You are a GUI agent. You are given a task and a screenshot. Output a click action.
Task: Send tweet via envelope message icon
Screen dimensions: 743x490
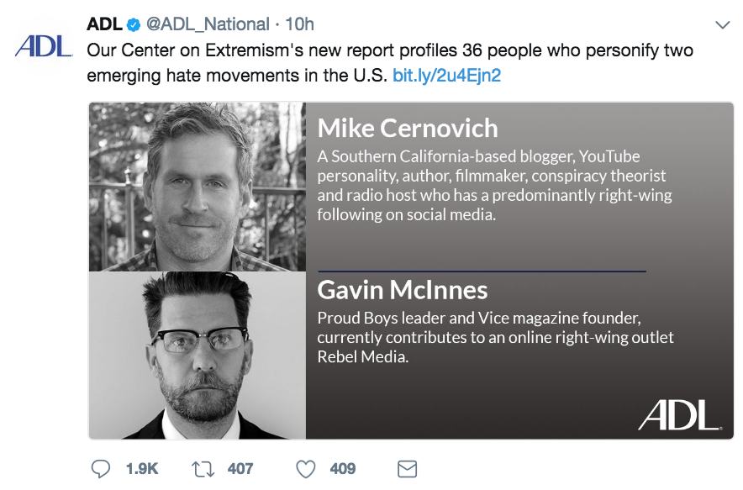[407, 468]
